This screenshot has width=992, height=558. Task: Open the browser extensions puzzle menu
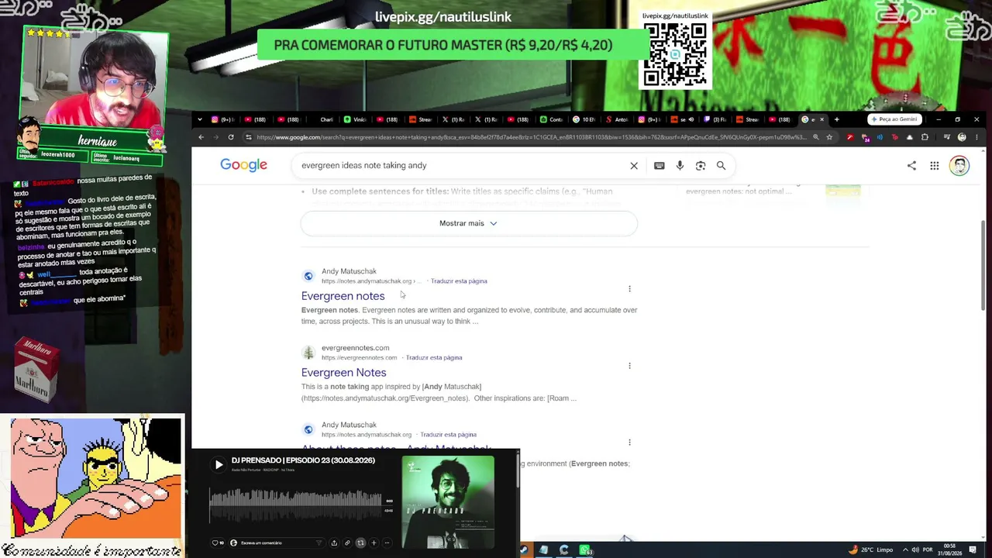[x=925, y=137]
